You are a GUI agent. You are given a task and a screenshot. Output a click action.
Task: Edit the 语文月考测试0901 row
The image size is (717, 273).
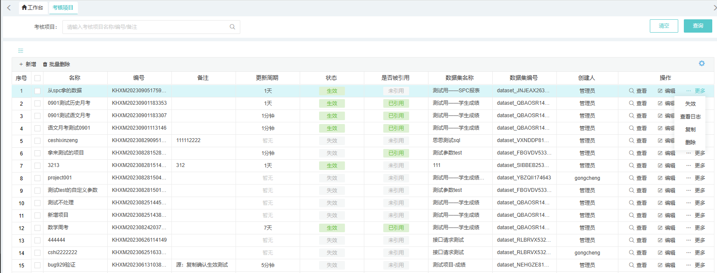(666, 128)
